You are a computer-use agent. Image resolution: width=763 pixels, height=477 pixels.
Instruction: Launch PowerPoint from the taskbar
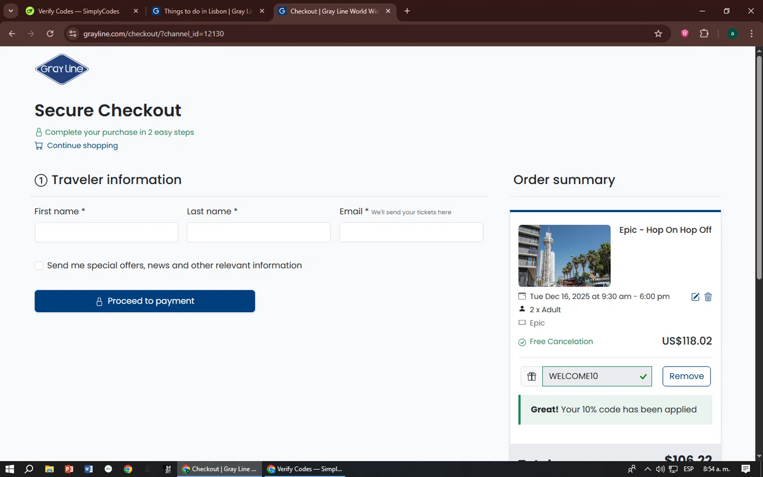pyautogui.click(x=69, y=469)
